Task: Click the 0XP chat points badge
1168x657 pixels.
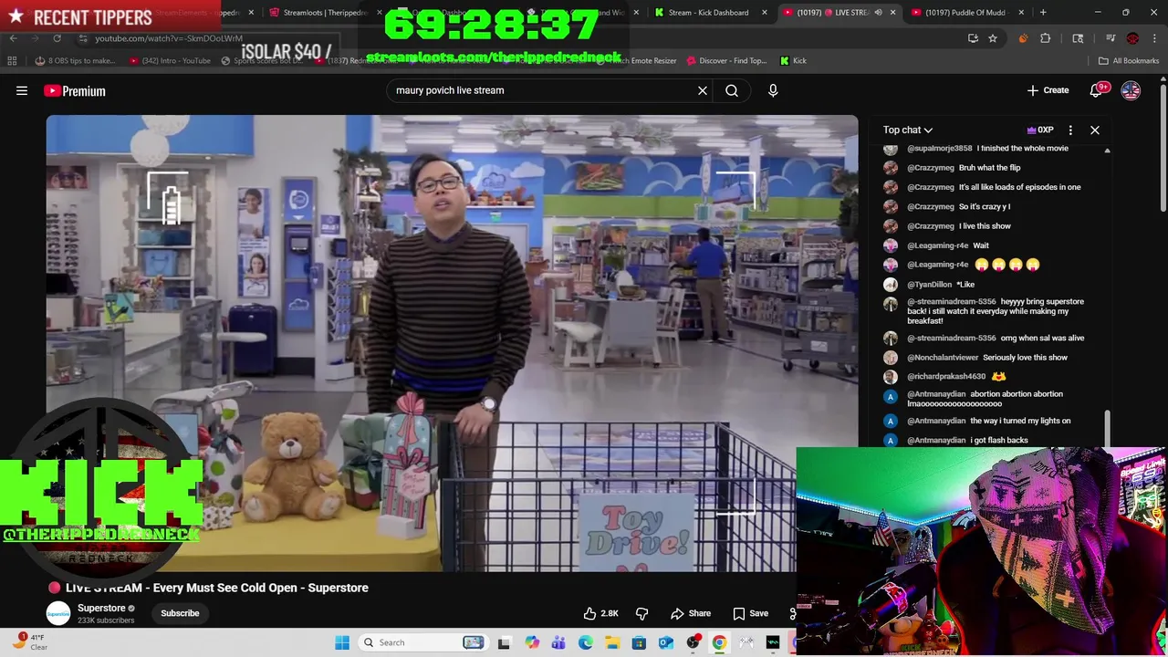Action: click(x=1040, y=130)
